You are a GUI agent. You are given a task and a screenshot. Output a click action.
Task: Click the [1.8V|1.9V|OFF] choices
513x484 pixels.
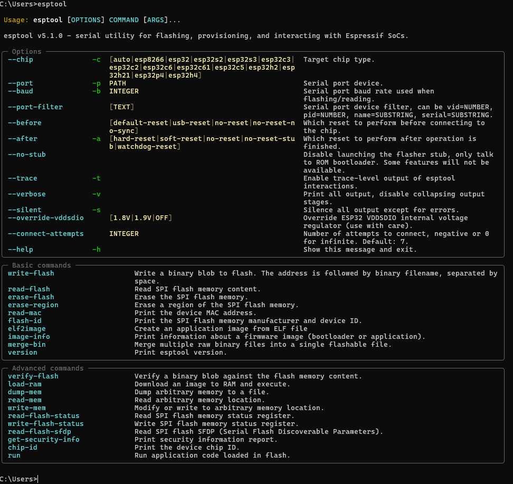[x=141, y=218]
